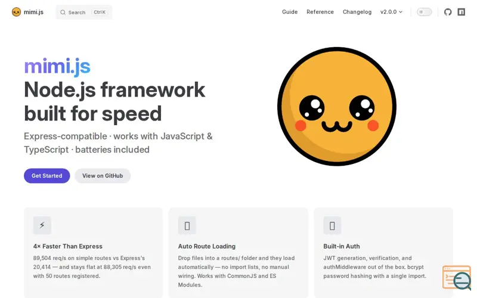Screen dimensions: 477x298
Task: Open the Guide nav item
Action: click(x=290, y=12)
